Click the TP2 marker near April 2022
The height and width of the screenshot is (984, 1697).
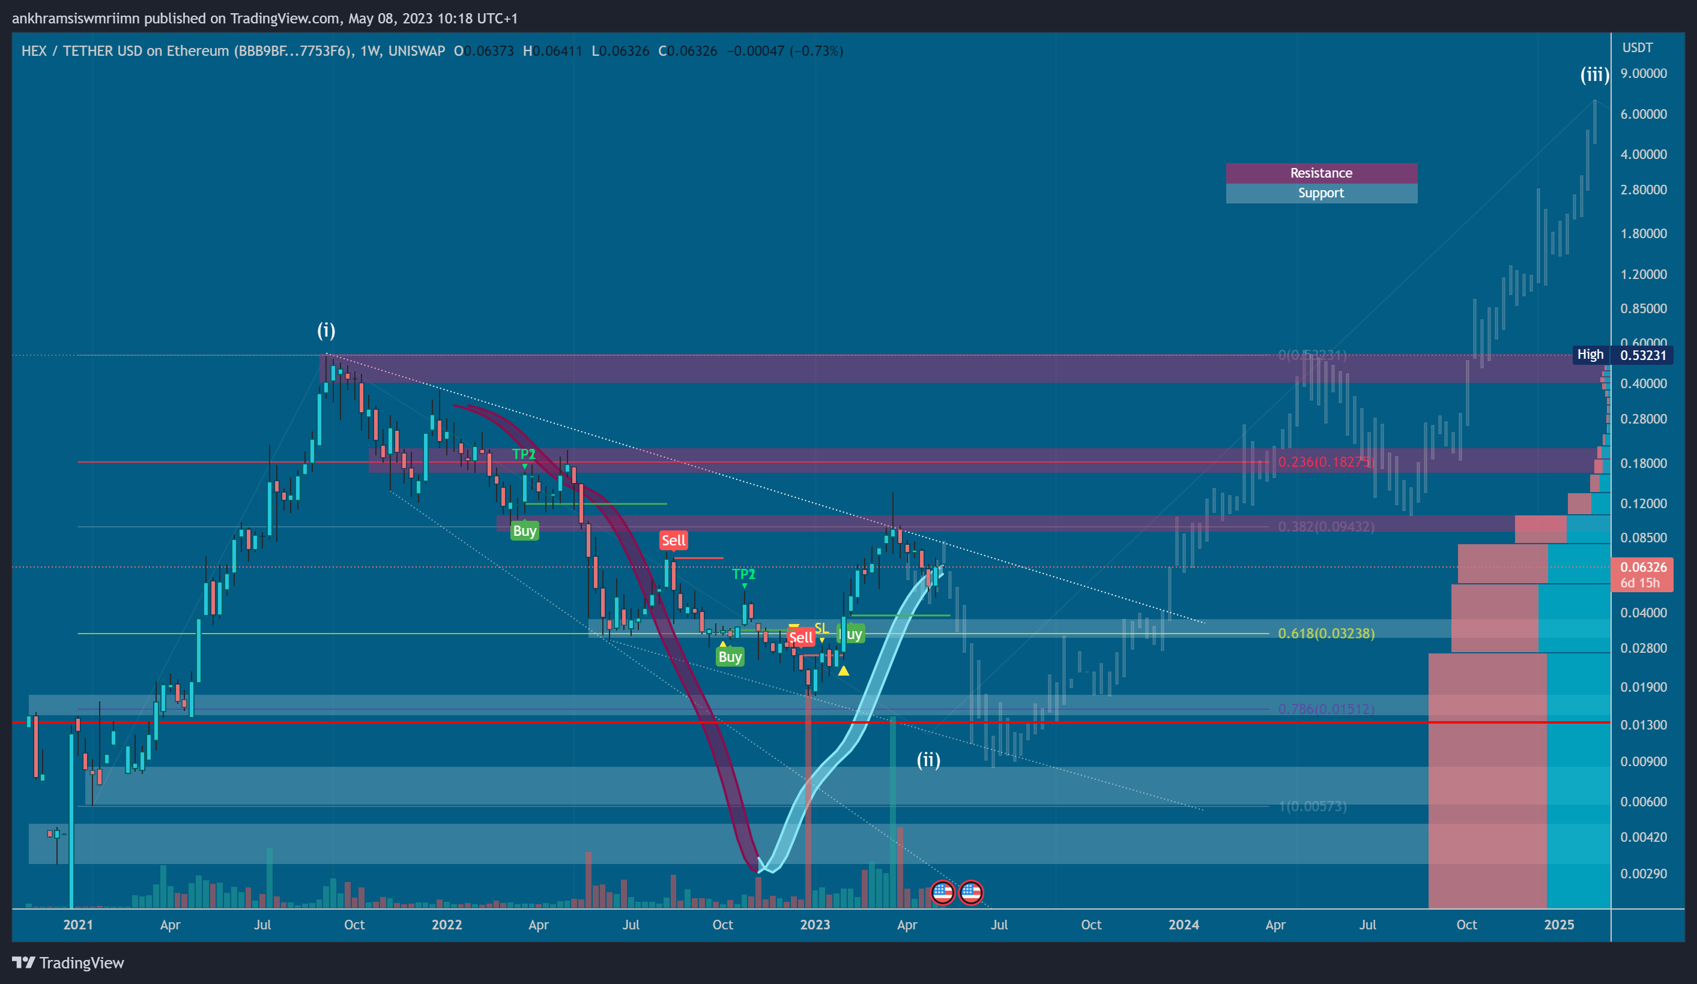(x=523, y=454)
